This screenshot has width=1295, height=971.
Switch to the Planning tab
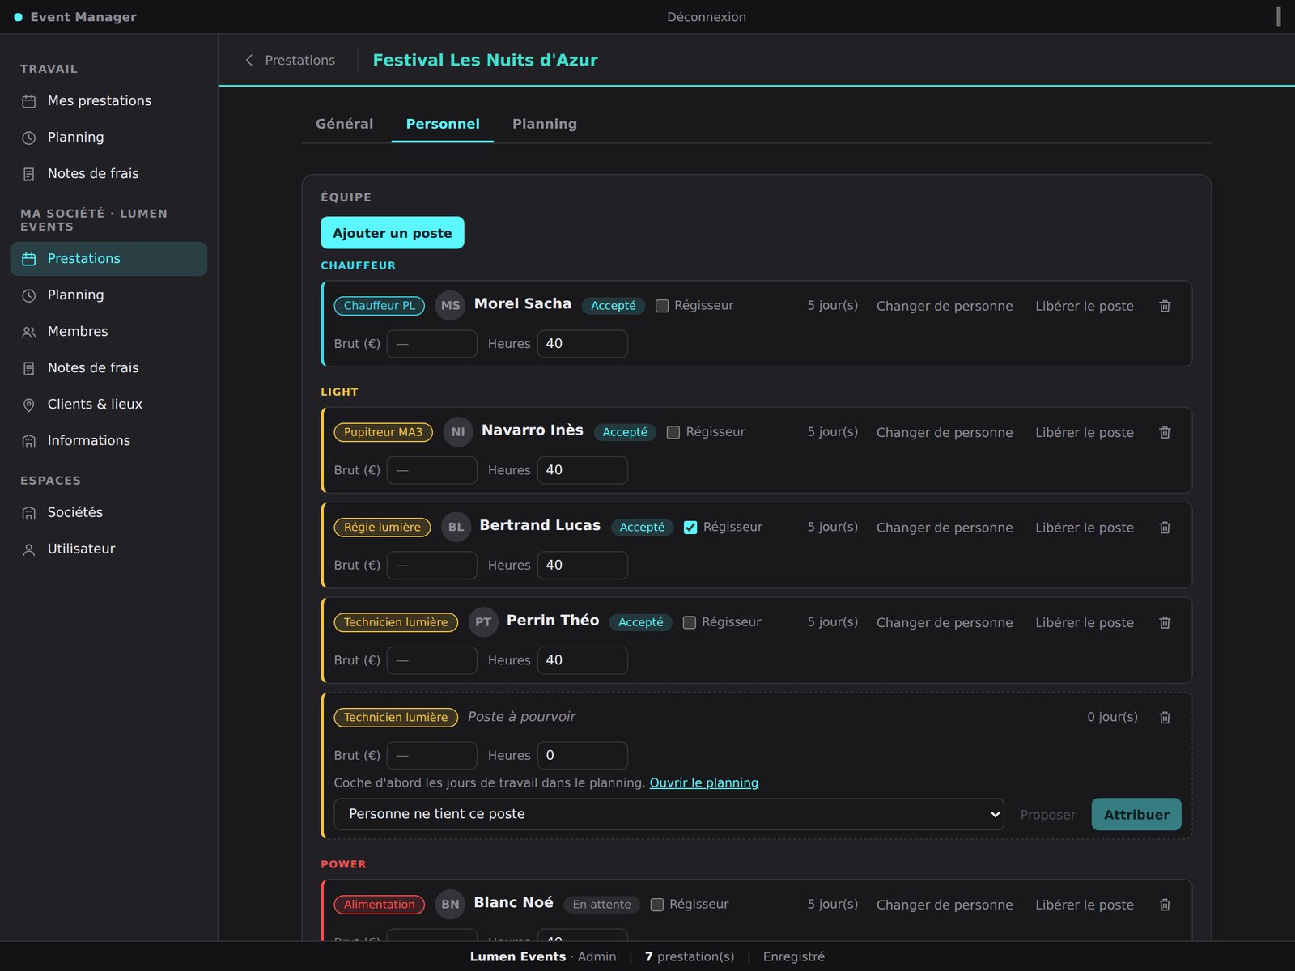pyautogui.click(x=545, y=124)
